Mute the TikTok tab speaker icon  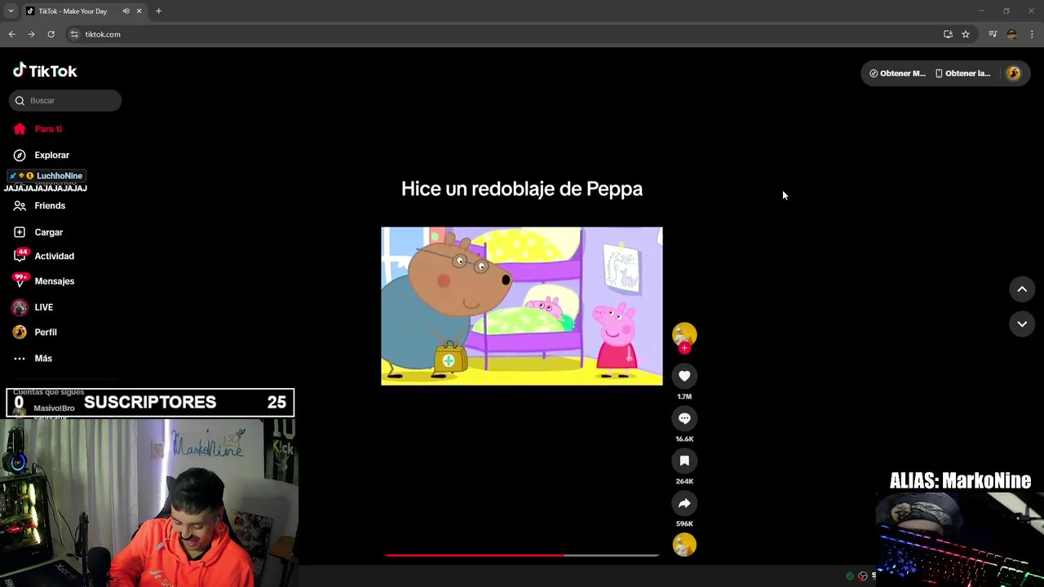[x=126, y=11]
